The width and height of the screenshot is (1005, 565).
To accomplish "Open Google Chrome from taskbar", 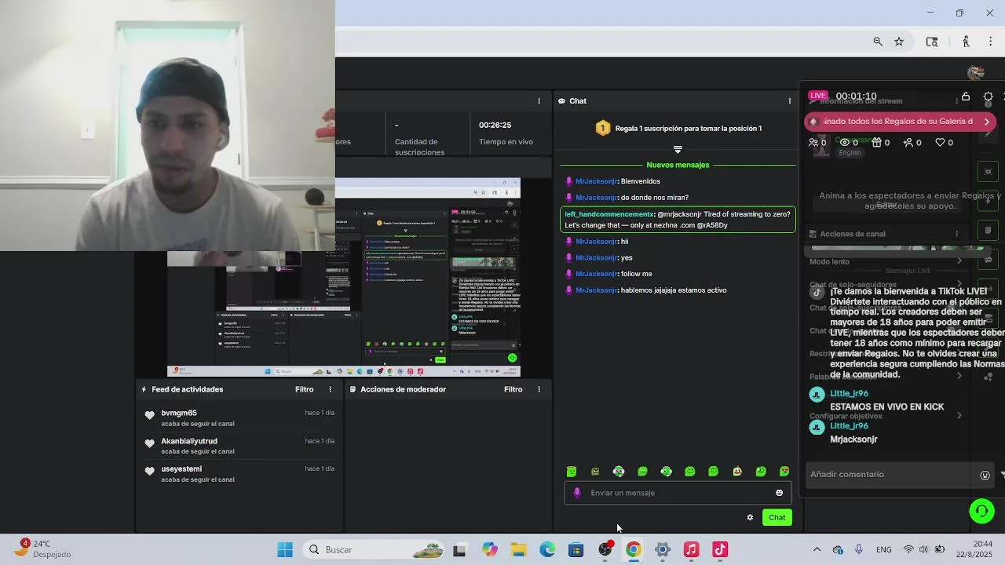I will (634, 550).
